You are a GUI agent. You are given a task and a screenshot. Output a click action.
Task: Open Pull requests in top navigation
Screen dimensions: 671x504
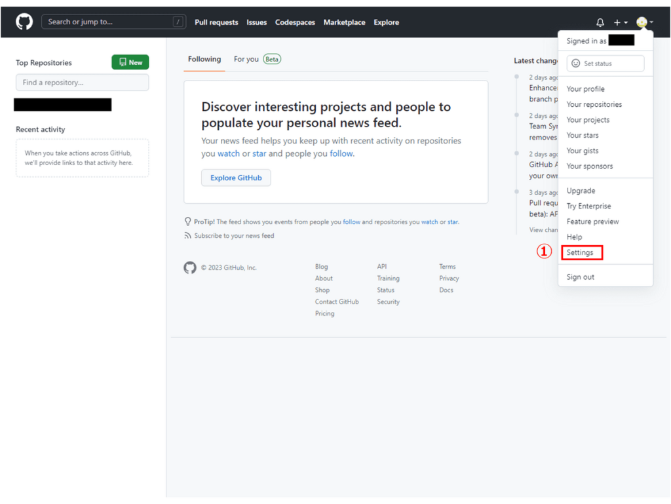[x=216, y=22]
